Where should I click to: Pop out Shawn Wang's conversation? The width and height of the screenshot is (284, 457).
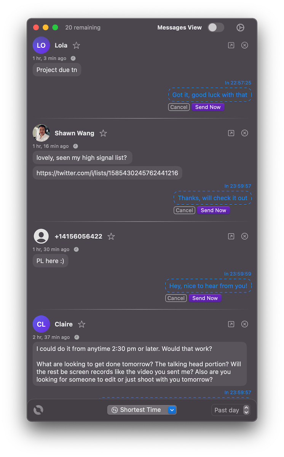pyautogui.click(x=231, y=133)
